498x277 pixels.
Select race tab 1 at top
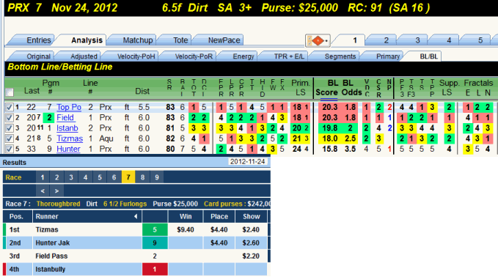pos(351,40)
